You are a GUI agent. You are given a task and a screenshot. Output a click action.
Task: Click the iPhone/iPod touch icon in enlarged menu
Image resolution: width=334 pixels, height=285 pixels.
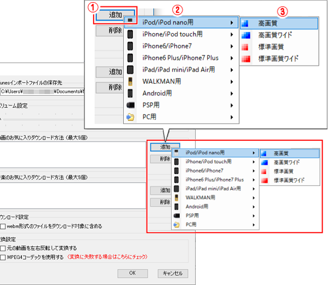click(x=131, y=34)
